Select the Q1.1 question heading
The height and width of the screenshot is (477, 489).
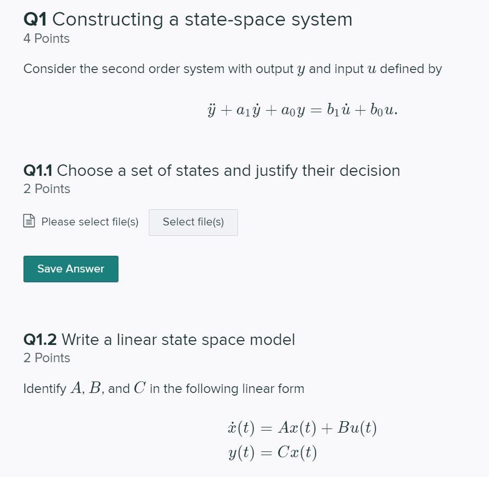tap(211, 171)
